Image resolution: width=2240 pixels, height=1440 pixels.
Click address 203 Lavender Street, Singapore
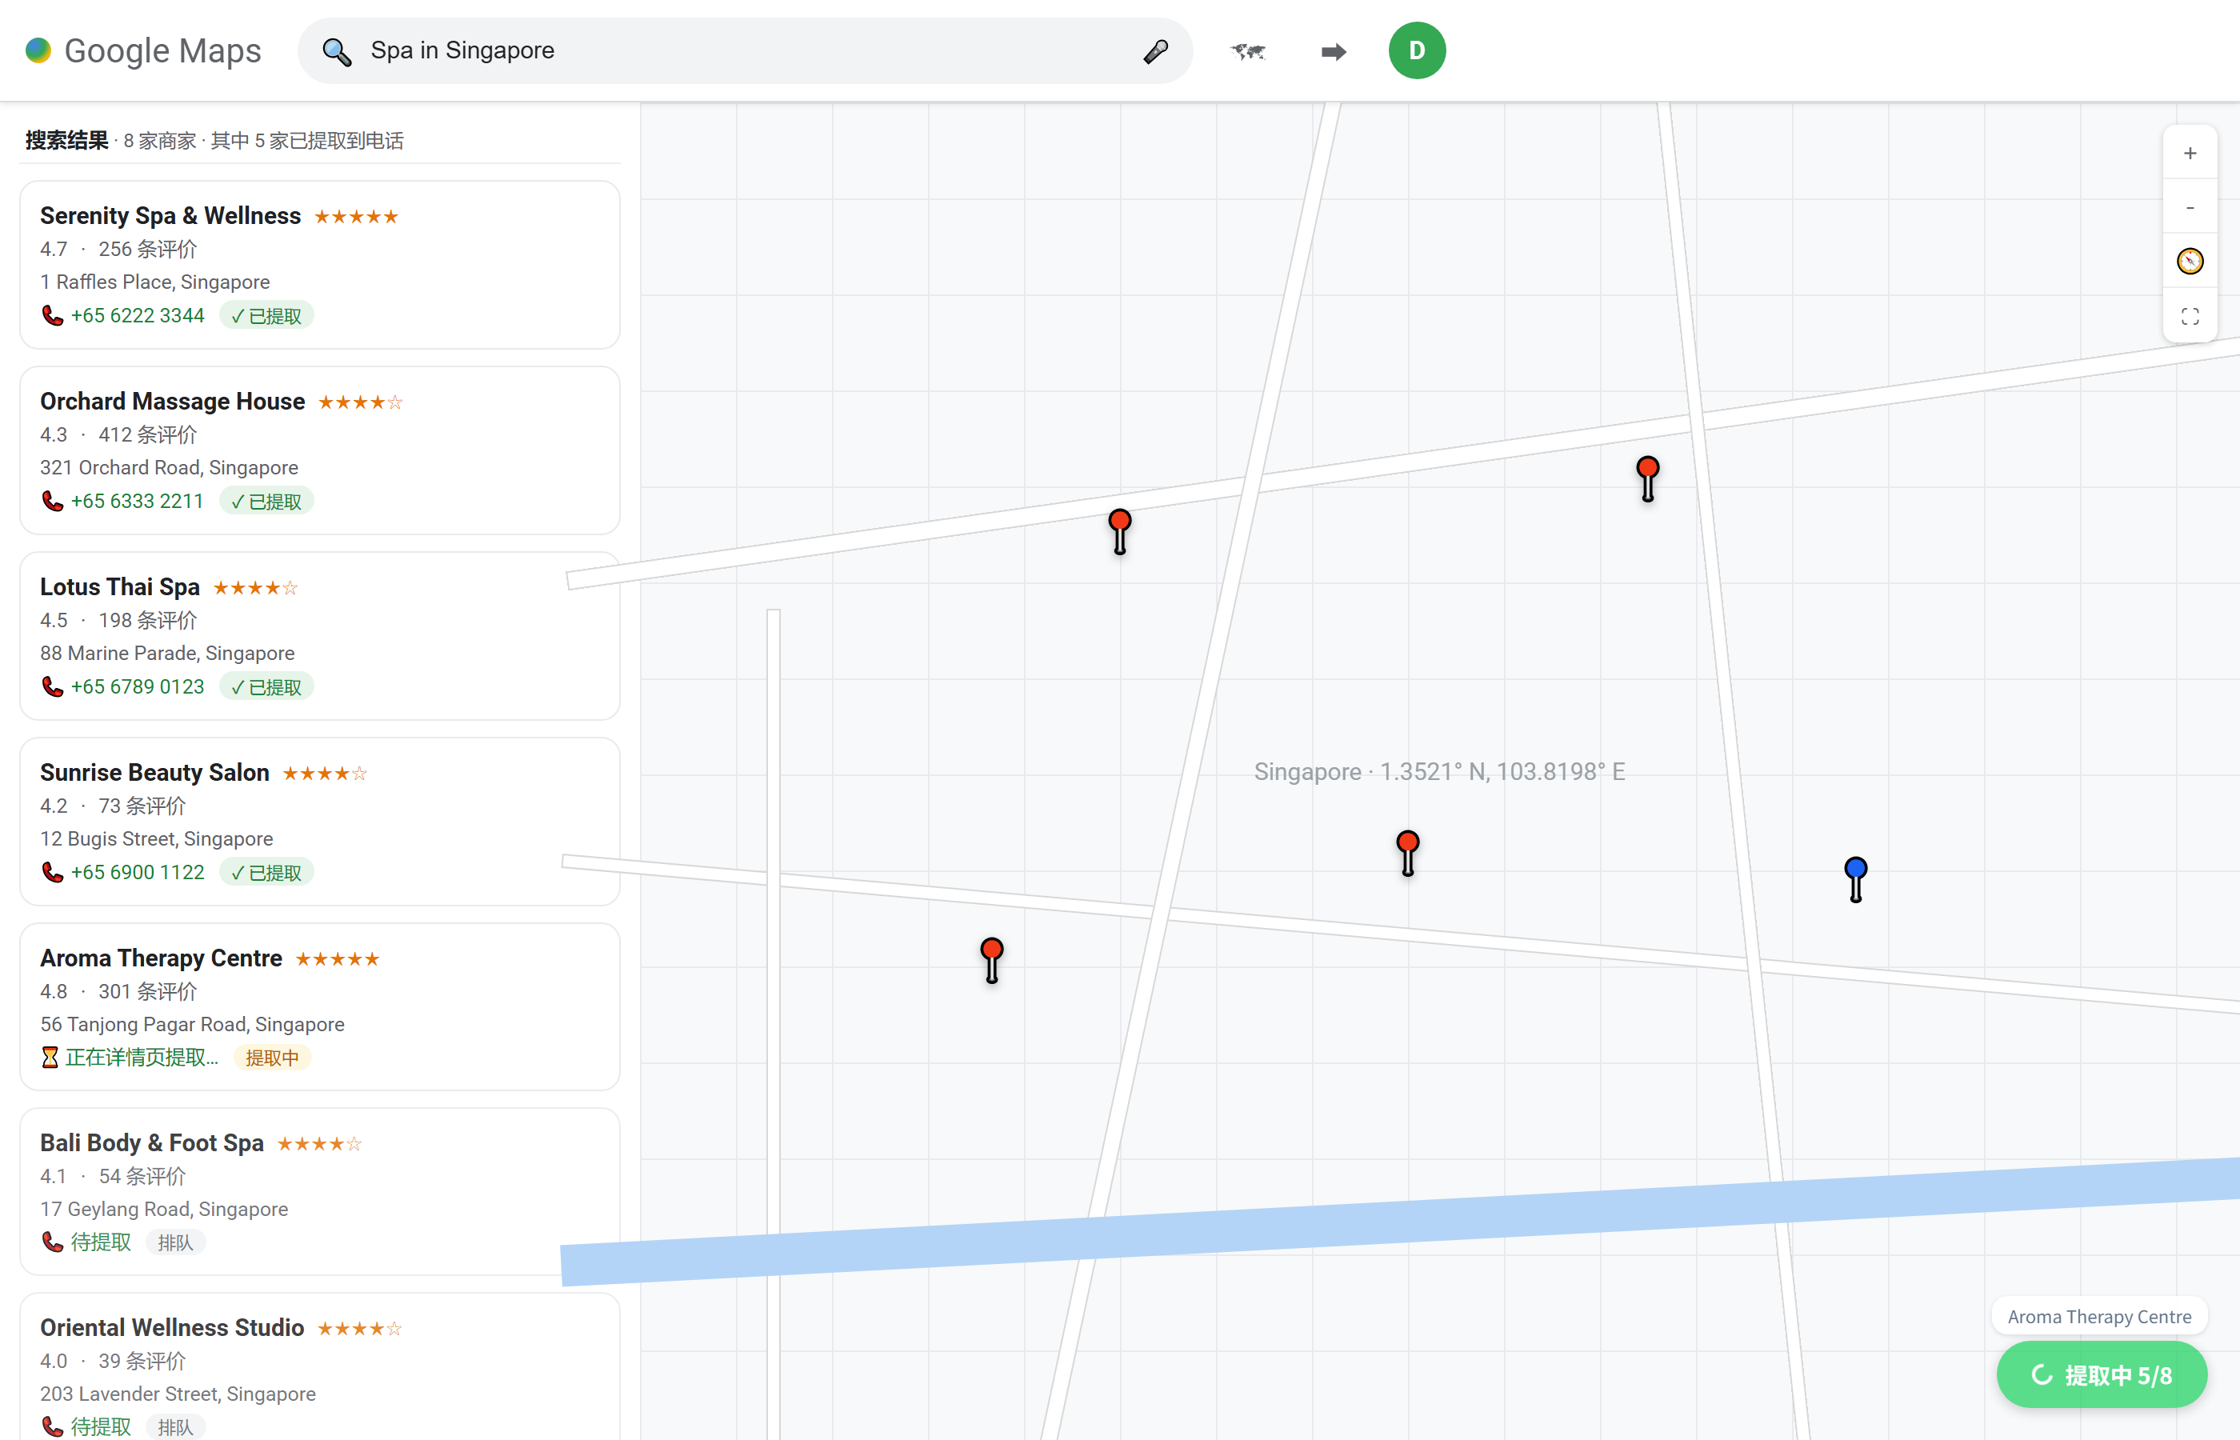tap(178, 1394)
